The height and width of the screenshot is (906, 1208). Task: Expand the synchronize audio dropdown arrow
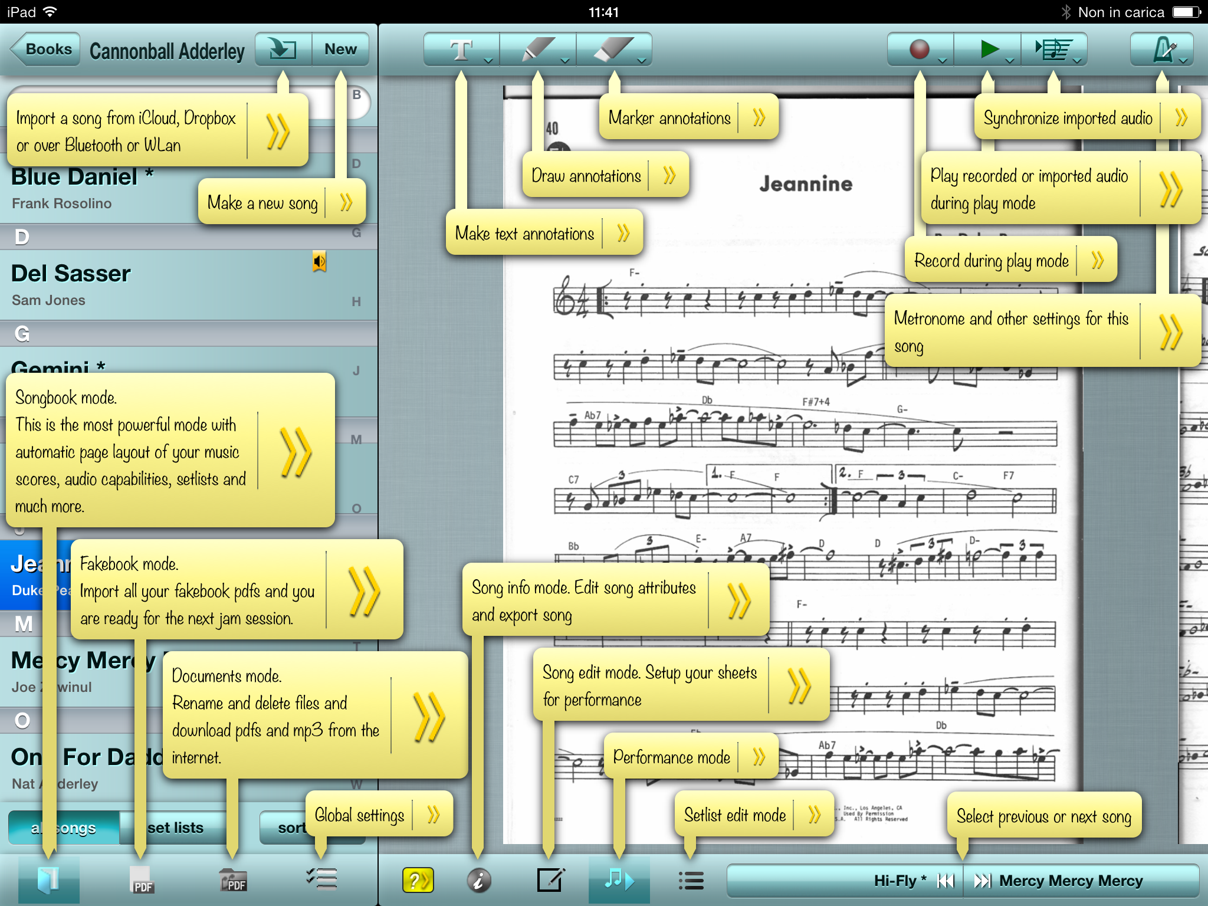tap(1076, 60)
